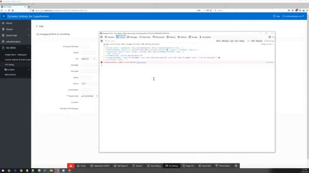Click the element picker icon in DevTools

pos(101,37)
